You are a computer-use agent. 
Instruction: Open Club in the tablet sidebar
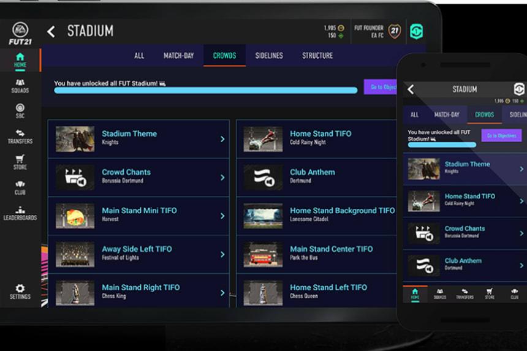point(20,188)
